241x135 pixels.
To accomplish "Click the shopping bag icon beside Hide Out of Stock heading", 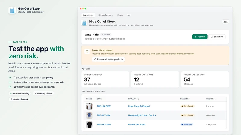I will (84, 23).
